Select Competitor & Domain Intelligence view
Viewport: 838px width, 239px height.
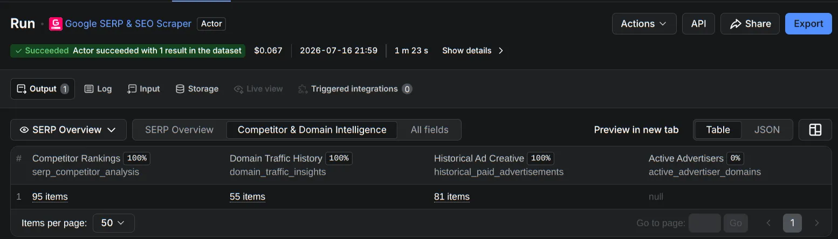pyautogui.click(x=312, y=130)
